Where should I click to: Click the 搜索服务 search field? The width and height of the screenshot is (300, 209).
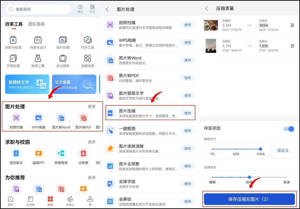pyautogui.click(x=38, y=9)
